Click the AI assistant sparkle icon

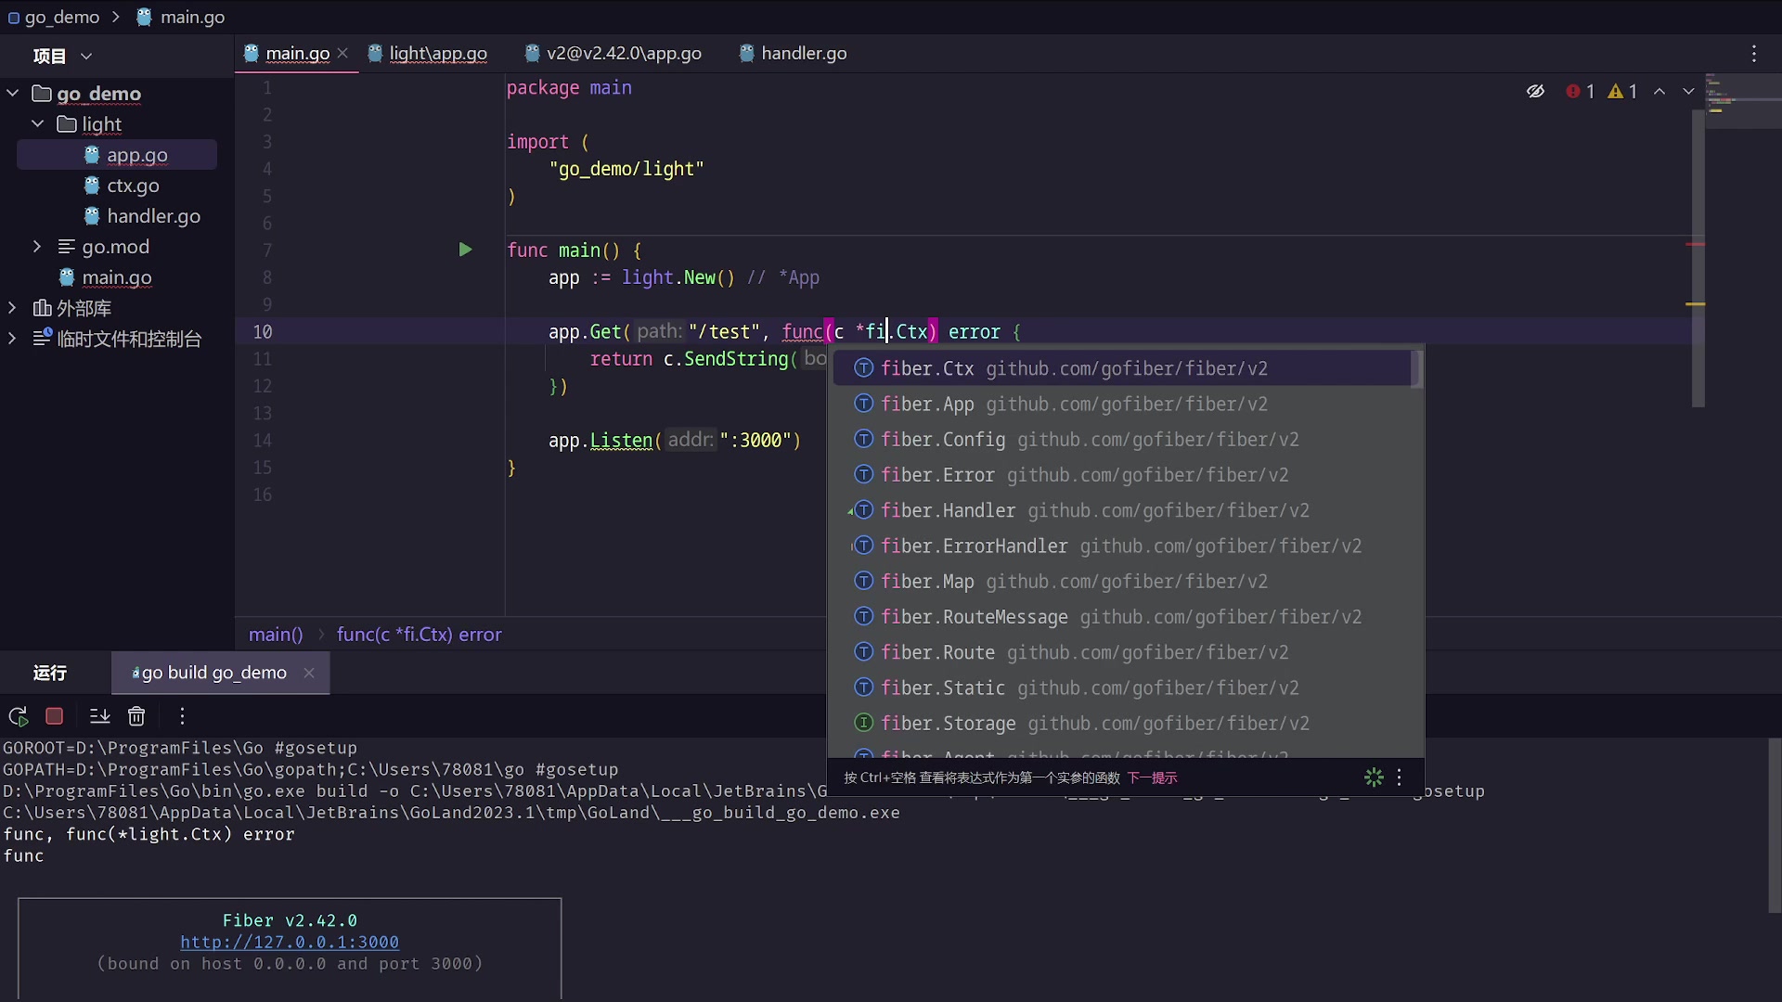point(1374,777)
